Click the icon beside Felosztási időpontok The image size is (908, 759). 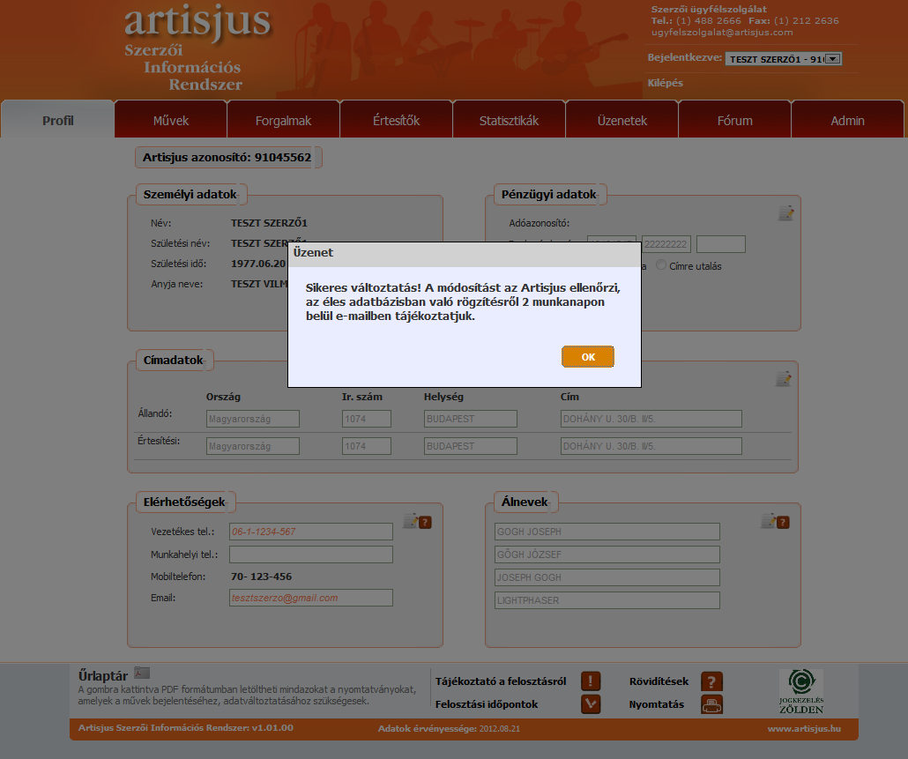tap(591, 704)
